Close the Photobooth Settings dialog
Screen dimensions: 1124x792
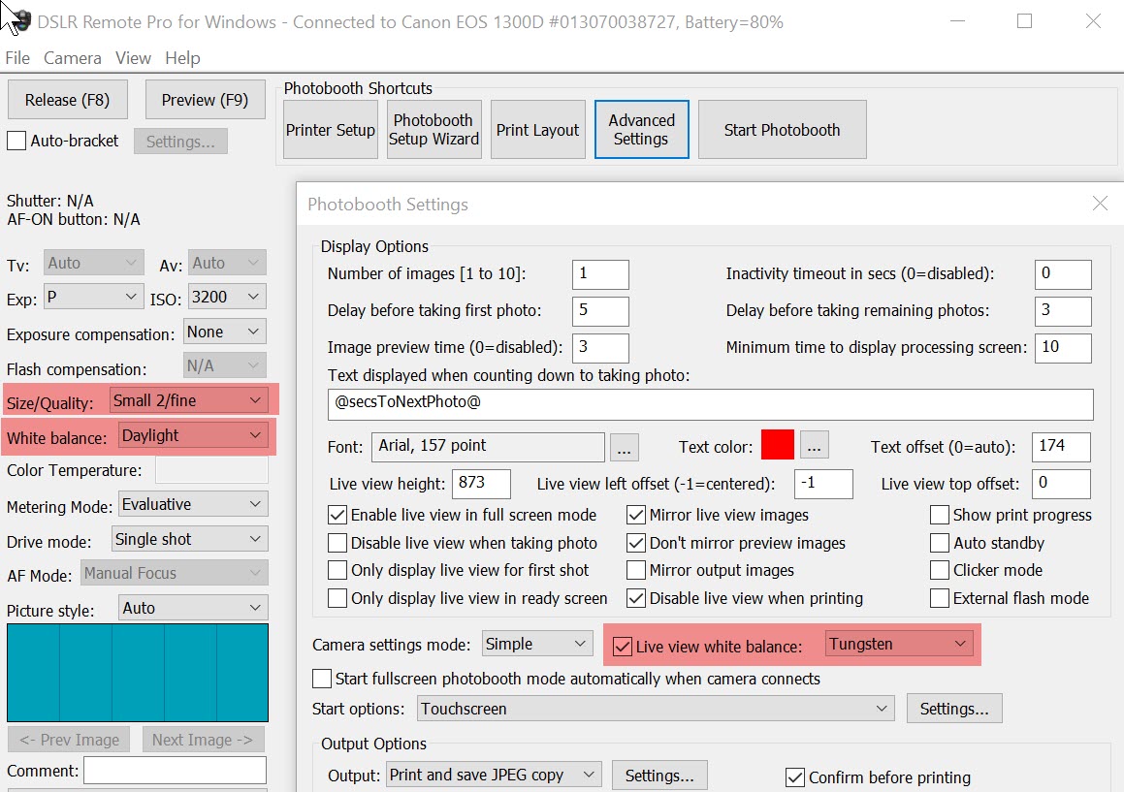point(1099,204)
